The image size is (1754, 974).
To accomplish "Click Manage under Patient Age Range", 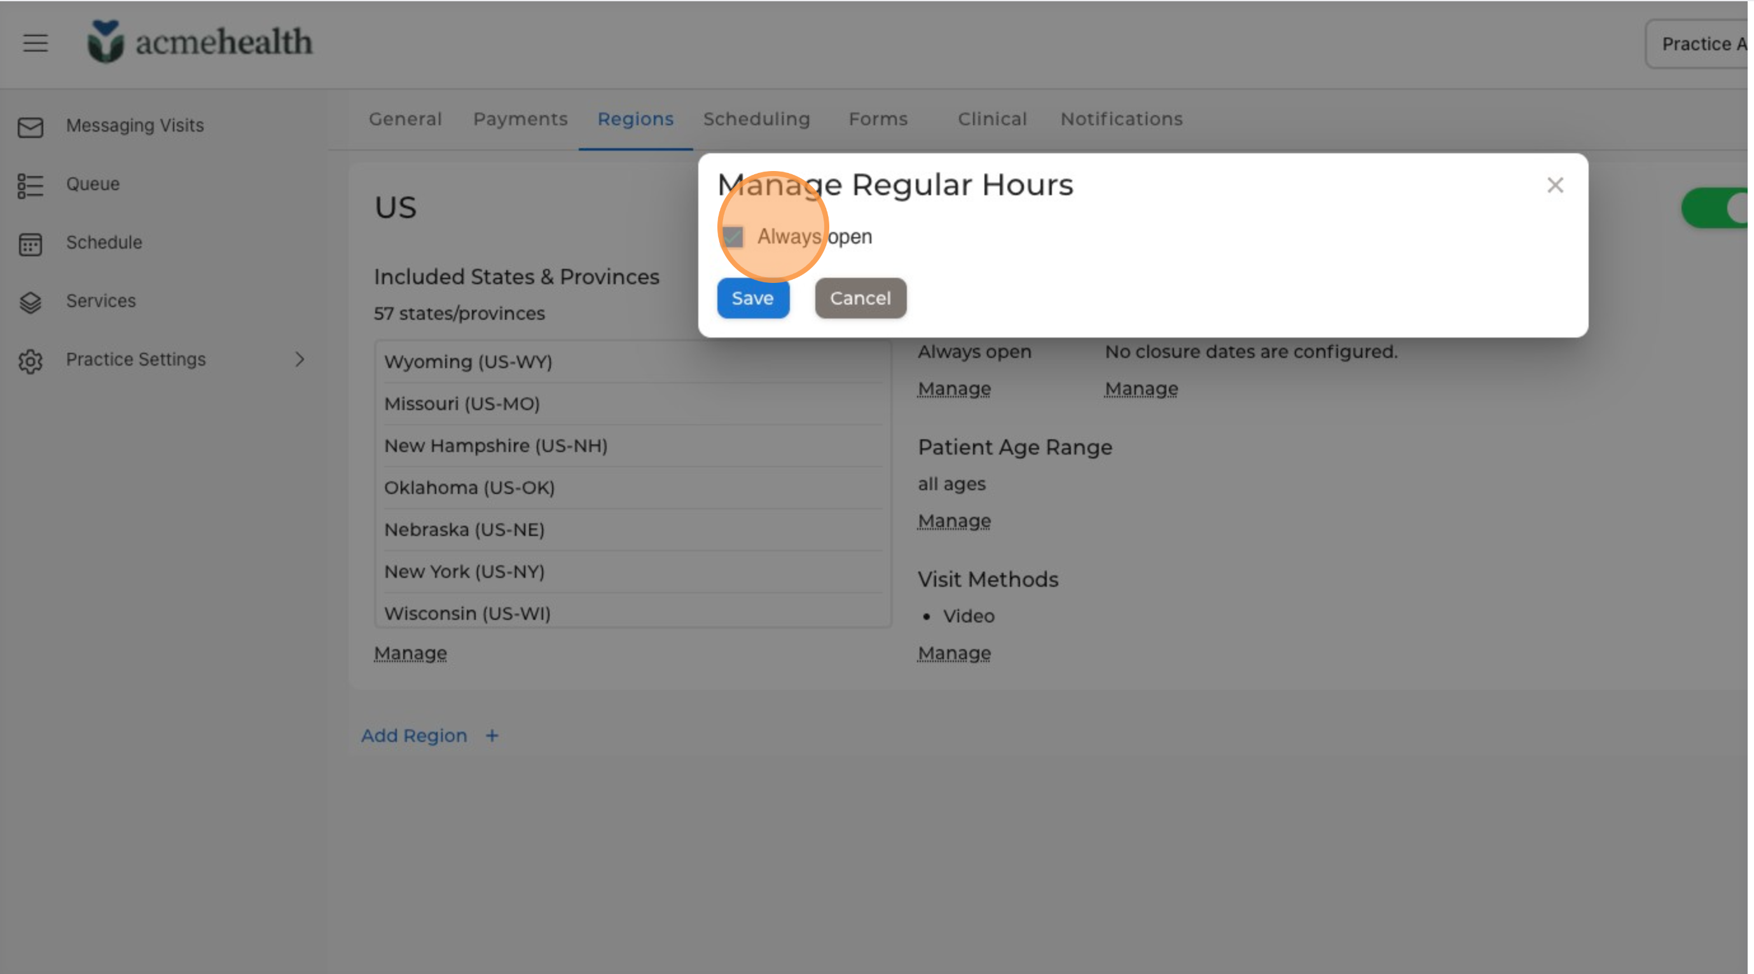I will [x=954, y=521].
